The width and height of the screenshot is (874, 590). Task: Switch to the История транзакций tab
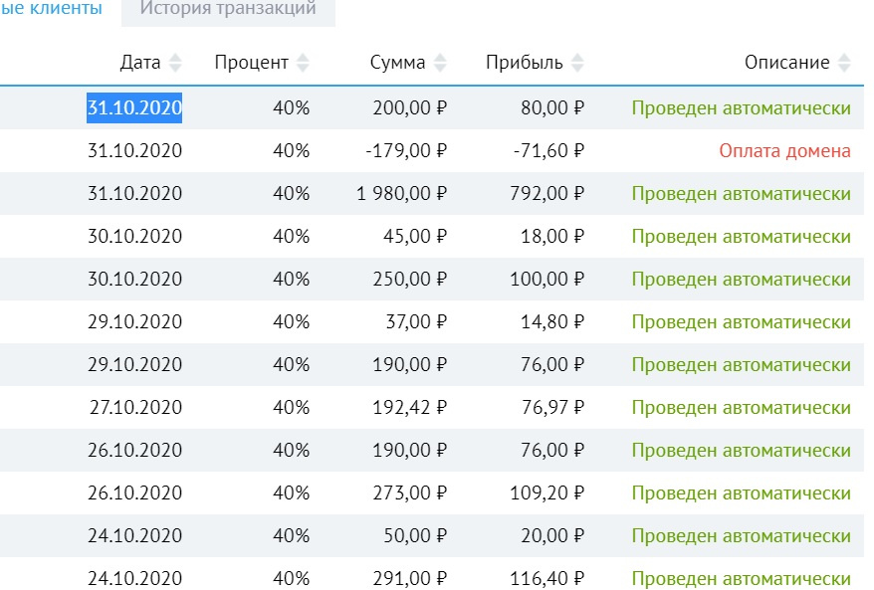click(228, 9)
